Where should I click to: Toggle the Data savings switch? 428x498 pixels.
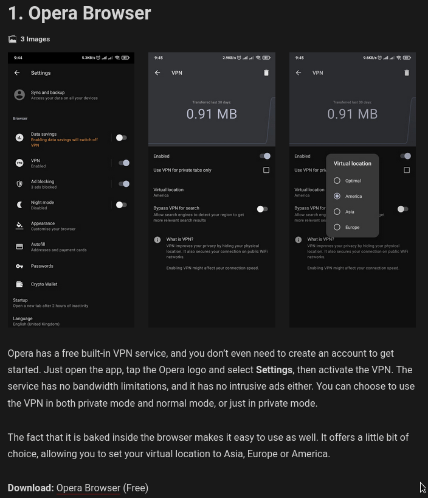(121, 138)
